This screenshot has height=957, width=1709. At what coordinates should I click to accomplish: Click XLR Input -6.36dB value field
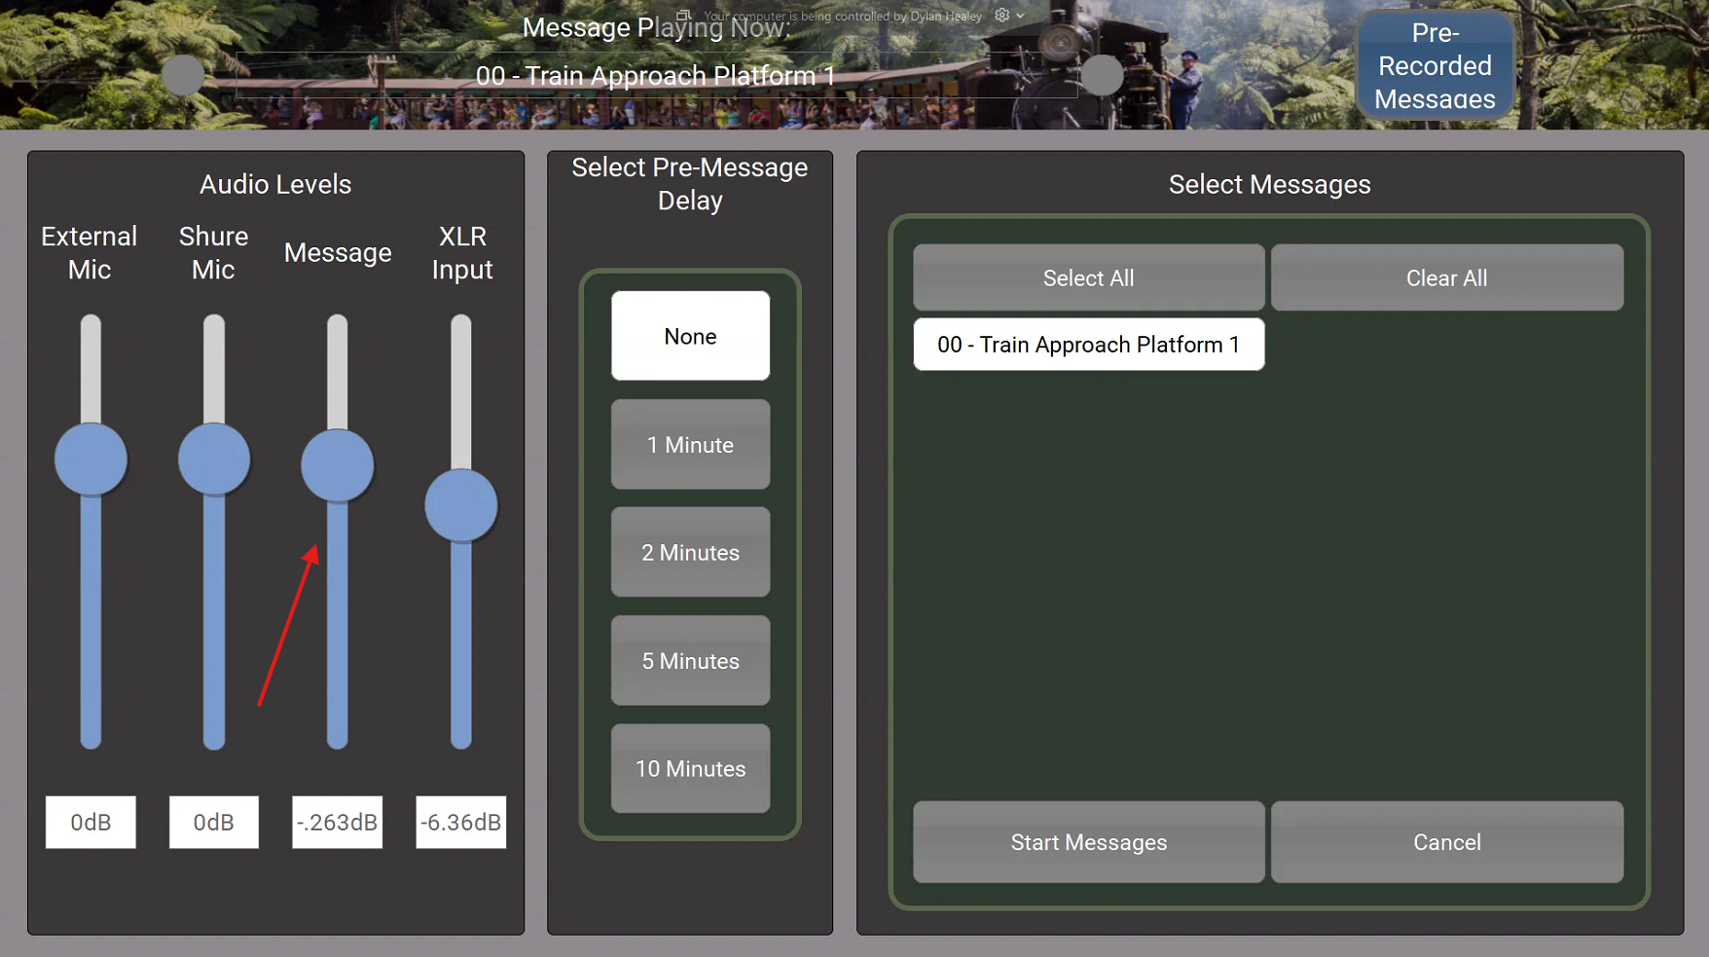[x=460, y=823]
